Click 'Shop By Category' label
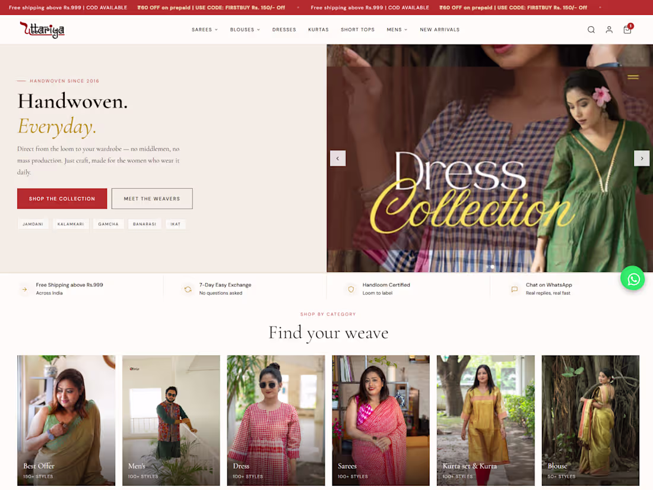The height and width of the screenshot is (490, 653). coord(328,314)
